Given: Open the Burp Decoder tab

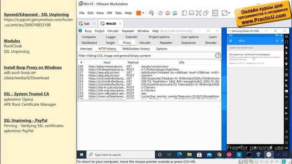Looking at the screenshot, I should 211,43.
